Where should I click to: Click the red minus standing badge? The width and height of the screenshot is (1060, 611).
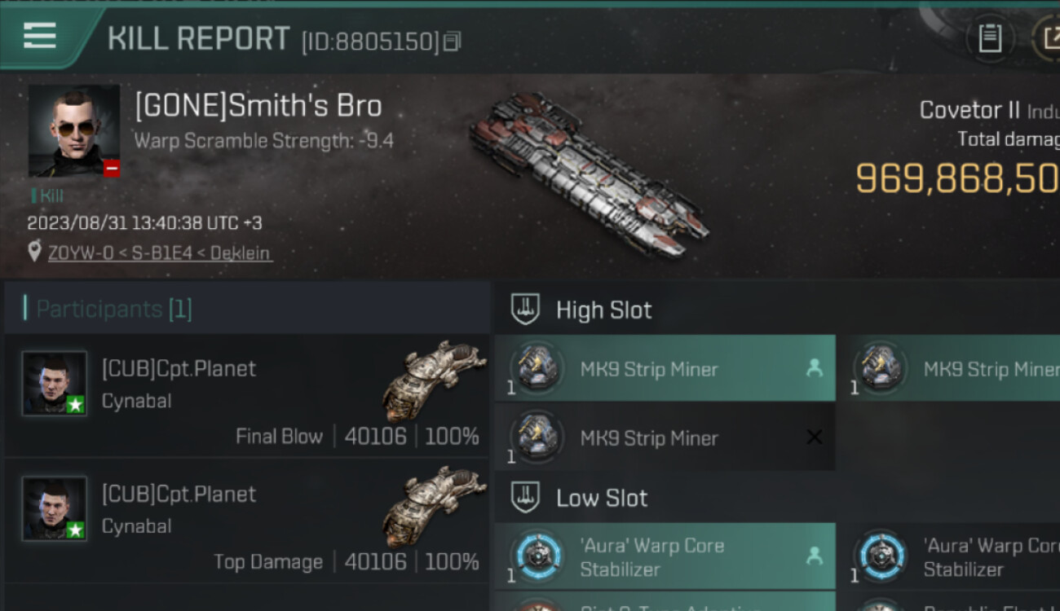point(112,169)
